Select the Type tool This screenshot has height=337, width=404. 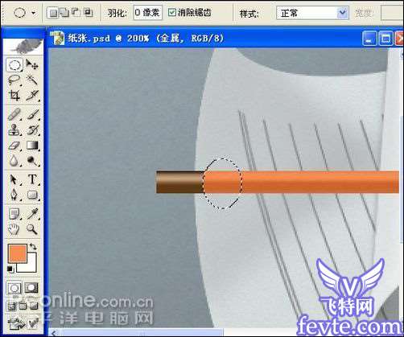32,179
